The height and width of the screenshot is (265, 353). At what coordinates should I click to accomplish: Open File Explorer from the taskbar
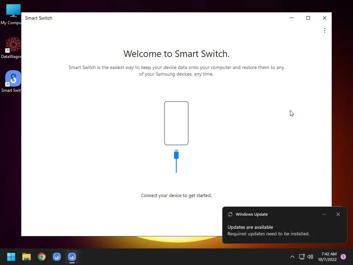tap(26, 257)
